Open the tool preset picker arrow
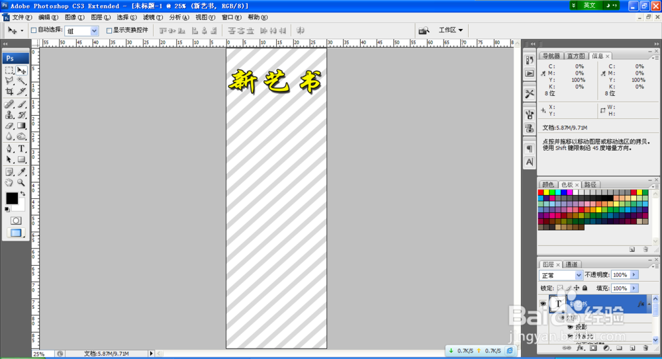Screen dimensions: 662x359 [22, 31]
